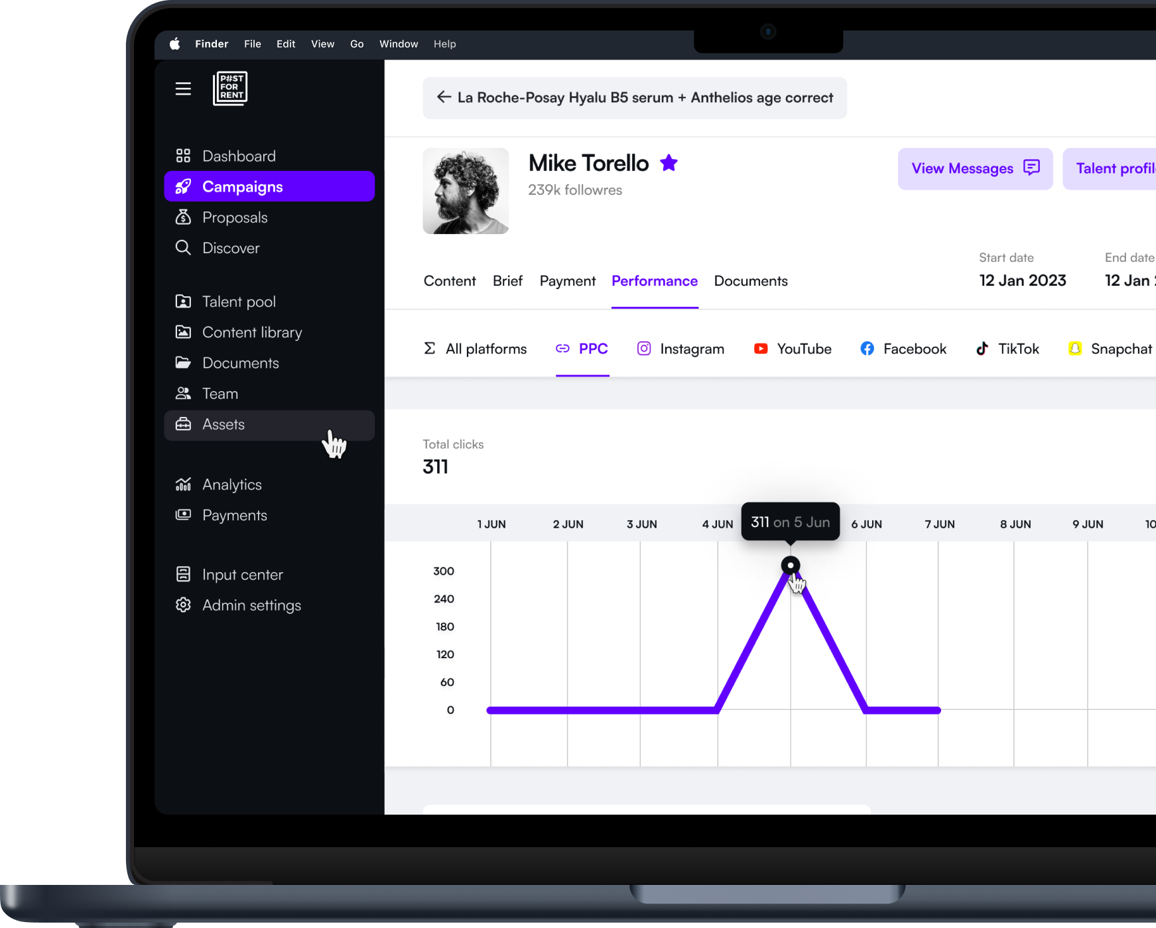Switch to the Content tab

point(450,281)
